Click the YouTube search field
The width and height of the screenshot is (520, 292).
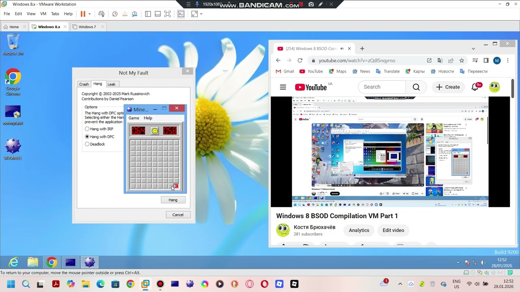point(382,87)
